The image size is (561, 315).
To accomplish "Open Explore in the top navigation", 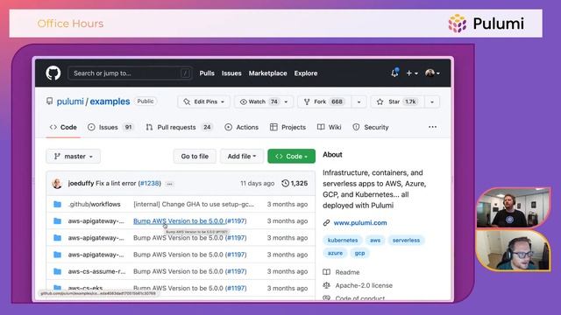I will point(306,73).
